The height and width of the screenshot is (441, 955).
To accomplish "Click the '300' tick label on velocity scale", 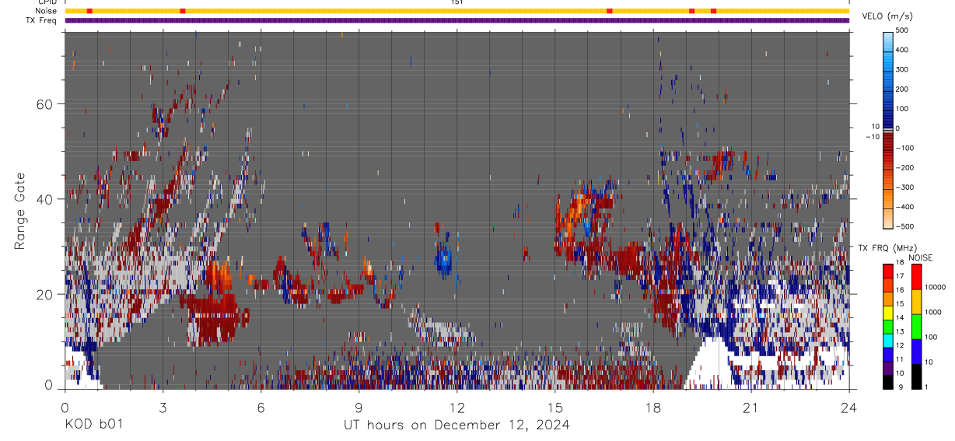I will pyautogui.click(x=901, y=69).
